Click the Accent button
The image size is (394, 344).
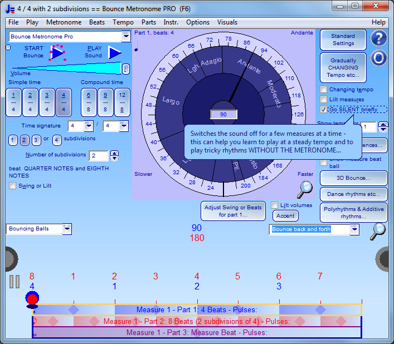pyautogui.click(x=285, y=216)
